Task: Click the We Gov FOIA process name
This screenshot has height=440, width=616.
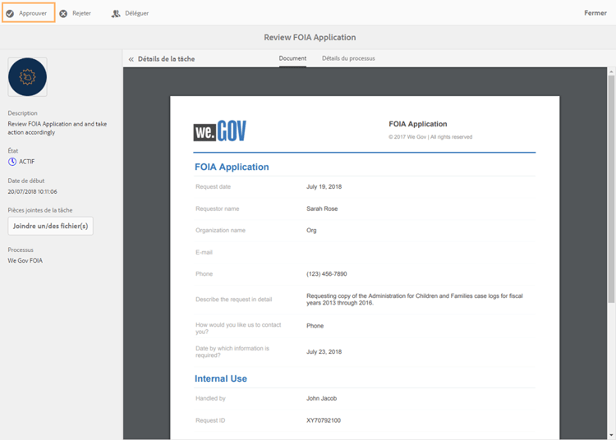Action: pos(25,260)
